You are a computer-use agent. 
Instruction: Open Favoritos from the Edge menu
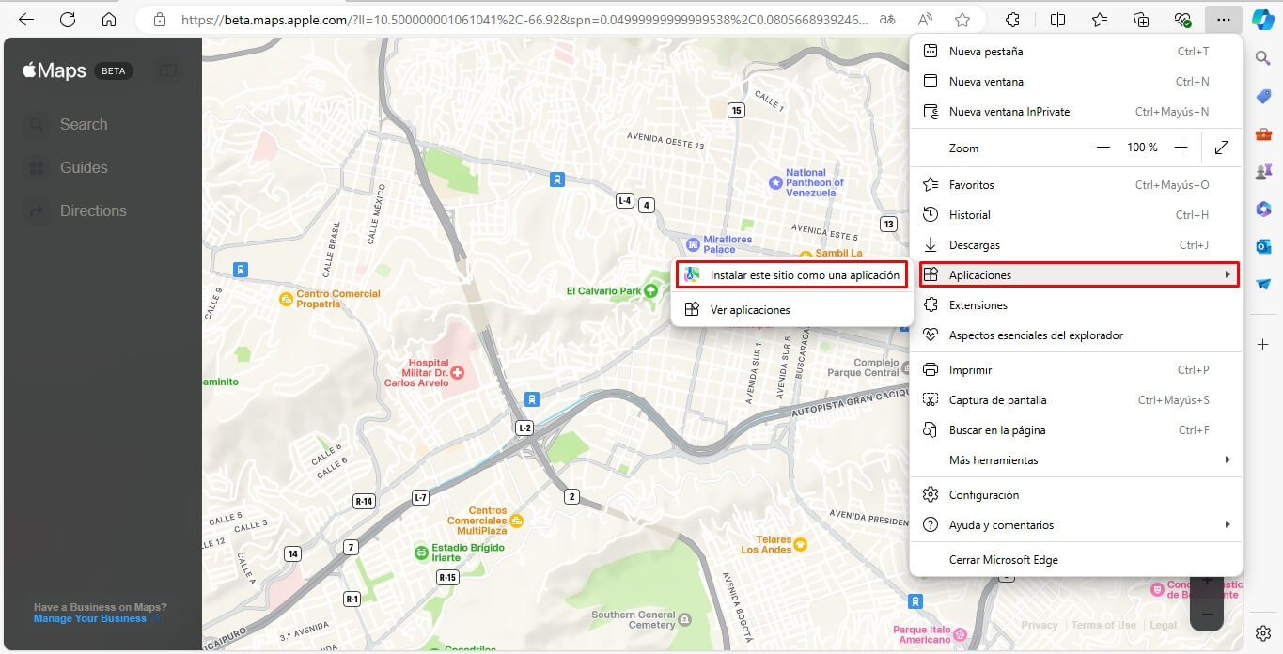click(x=1076, y=185)
